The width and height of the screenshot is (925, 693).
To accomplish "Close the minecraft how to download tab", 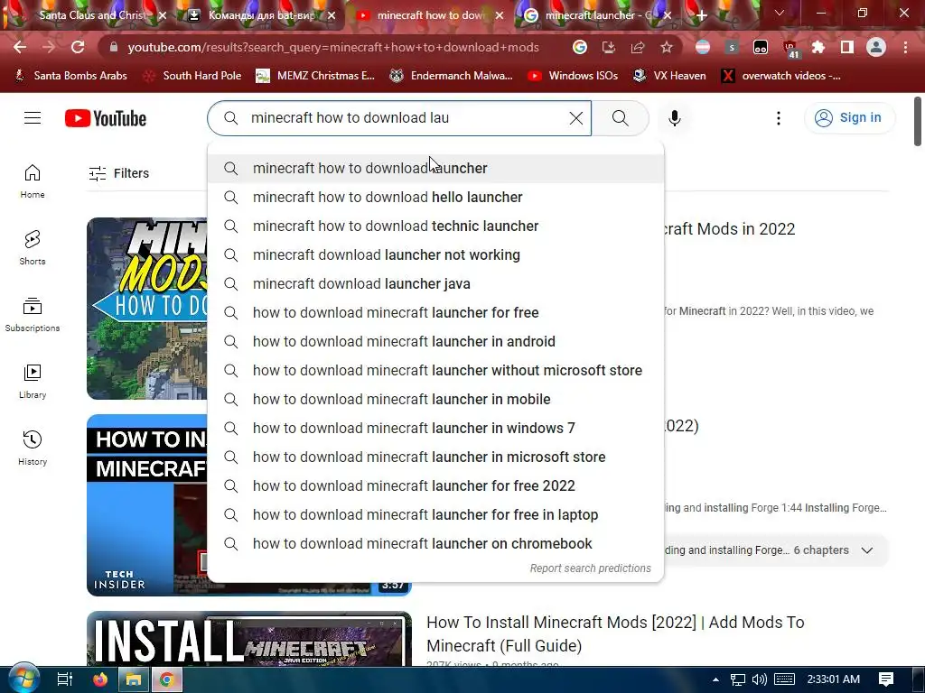I will (500, 15).
